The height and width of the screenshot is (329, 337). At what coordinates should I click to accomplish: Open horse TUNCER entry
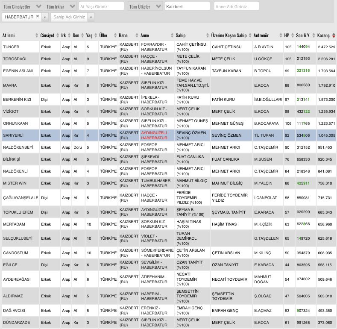(11, 47)
